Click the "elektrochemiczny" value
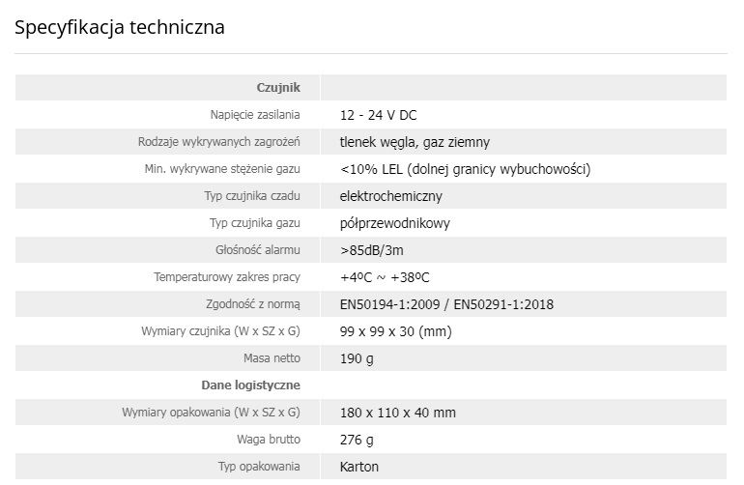The height and width of the screenshot is (485, 744). click(391, 196)
